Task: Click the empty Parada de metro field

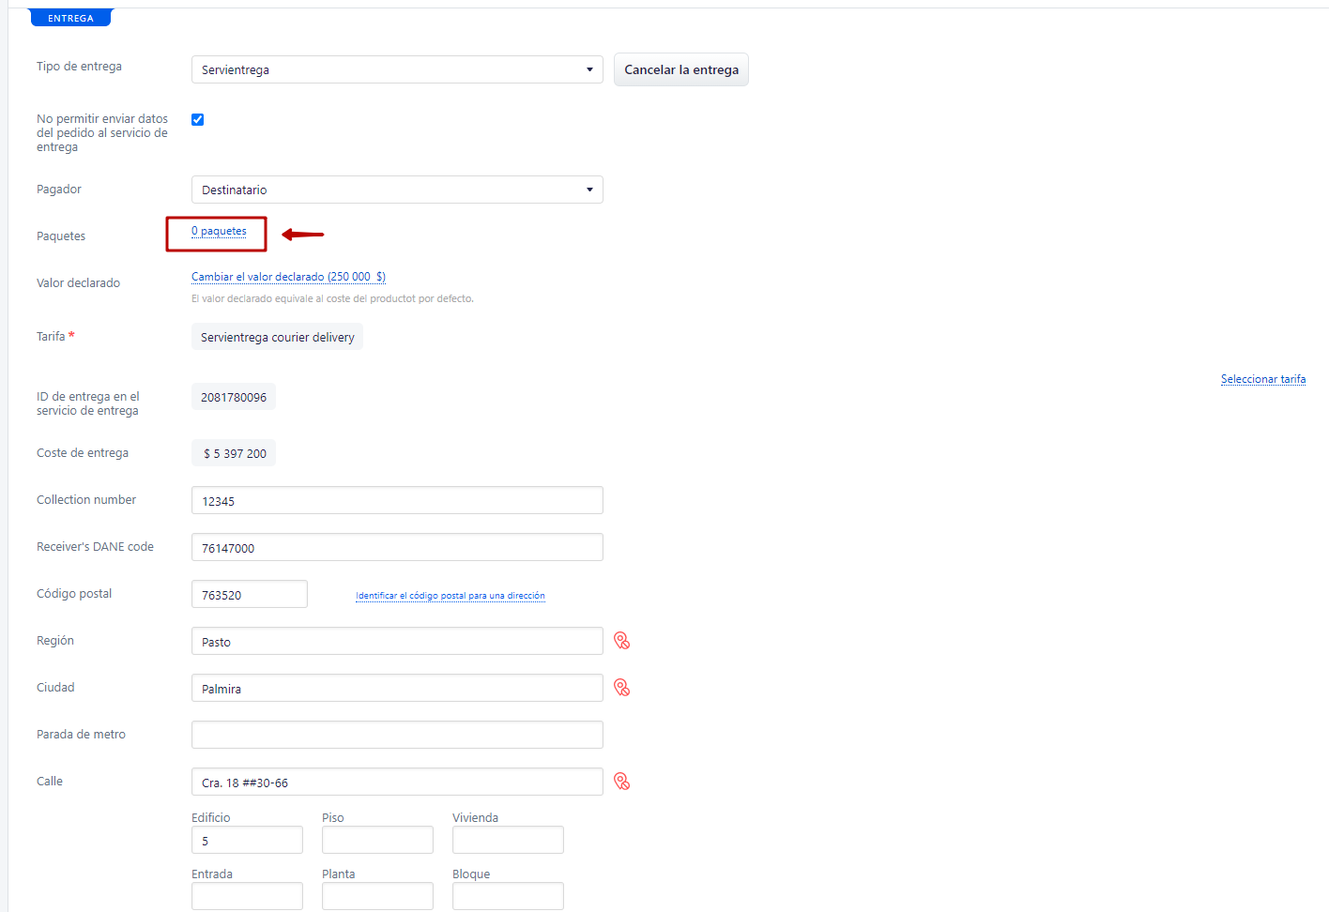Action: click(x=397, y=735)
